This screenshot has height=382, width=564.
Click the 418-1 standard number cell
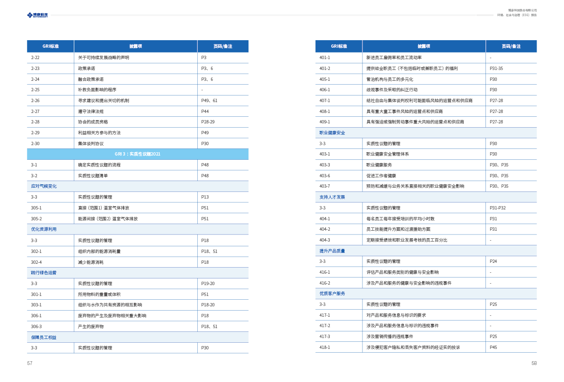(325, 347)
